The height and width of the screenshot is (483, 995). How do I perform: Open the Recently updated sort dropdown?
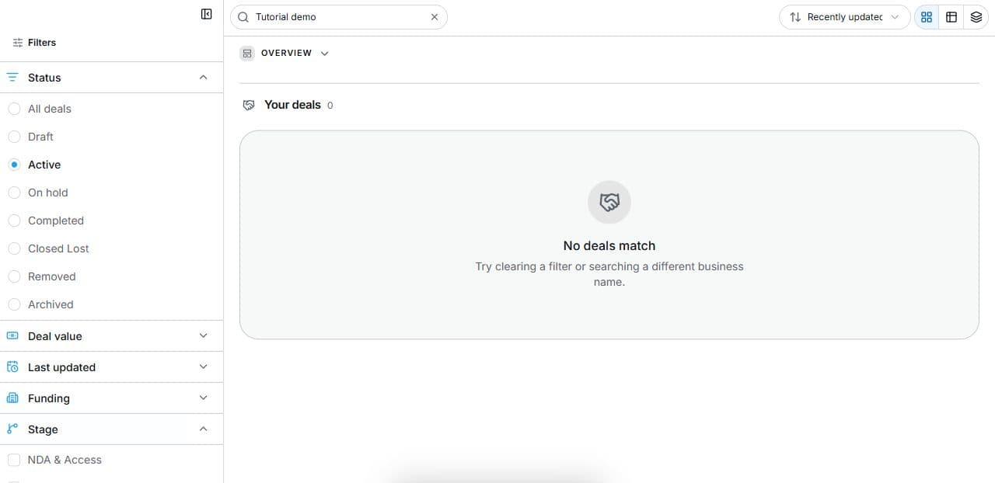[844, 17]
